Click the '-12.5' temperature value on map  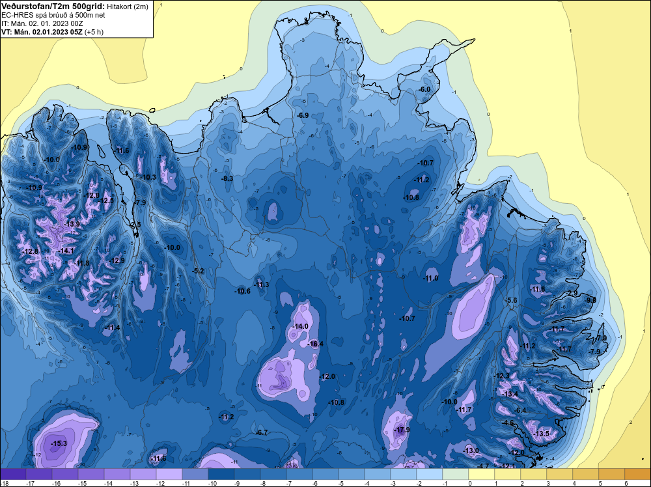point(105,201)
